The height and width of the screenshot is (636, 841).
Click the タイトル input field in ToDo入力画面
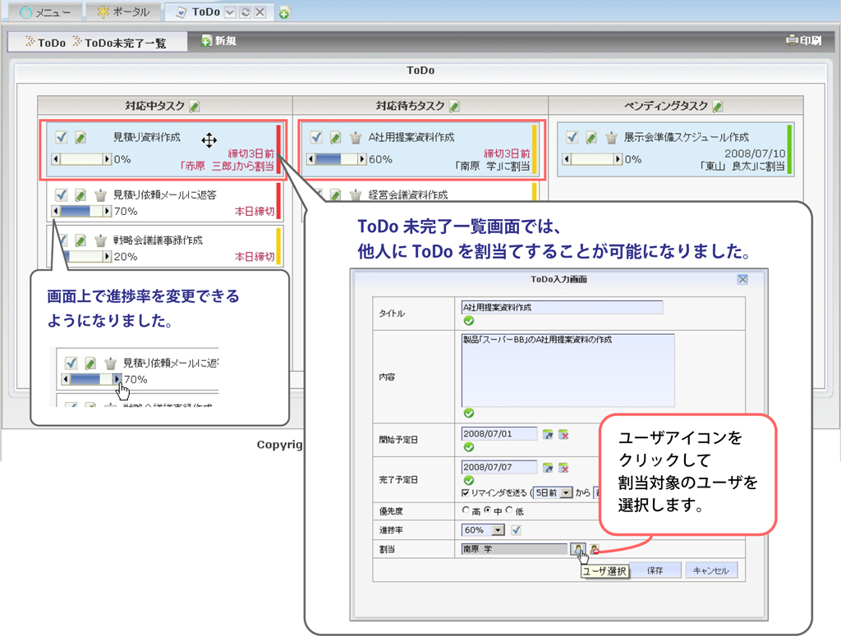[x=562, y=307]
